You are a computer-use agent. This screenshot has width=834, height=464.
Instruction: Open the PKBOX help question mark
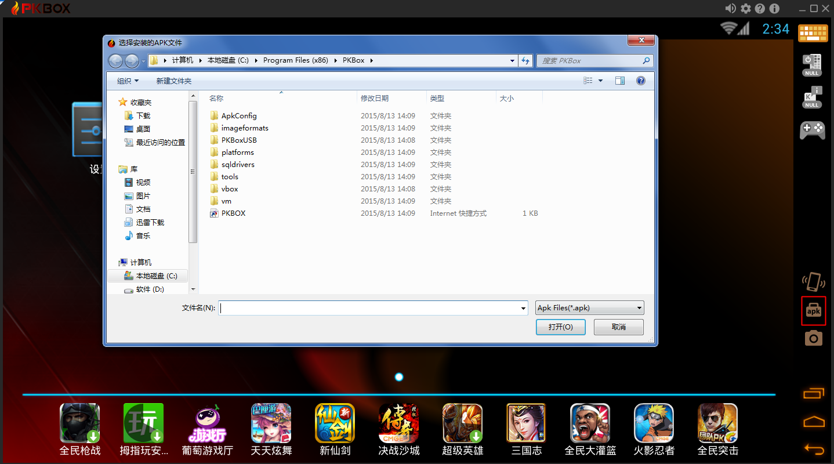tap(760, 8)
